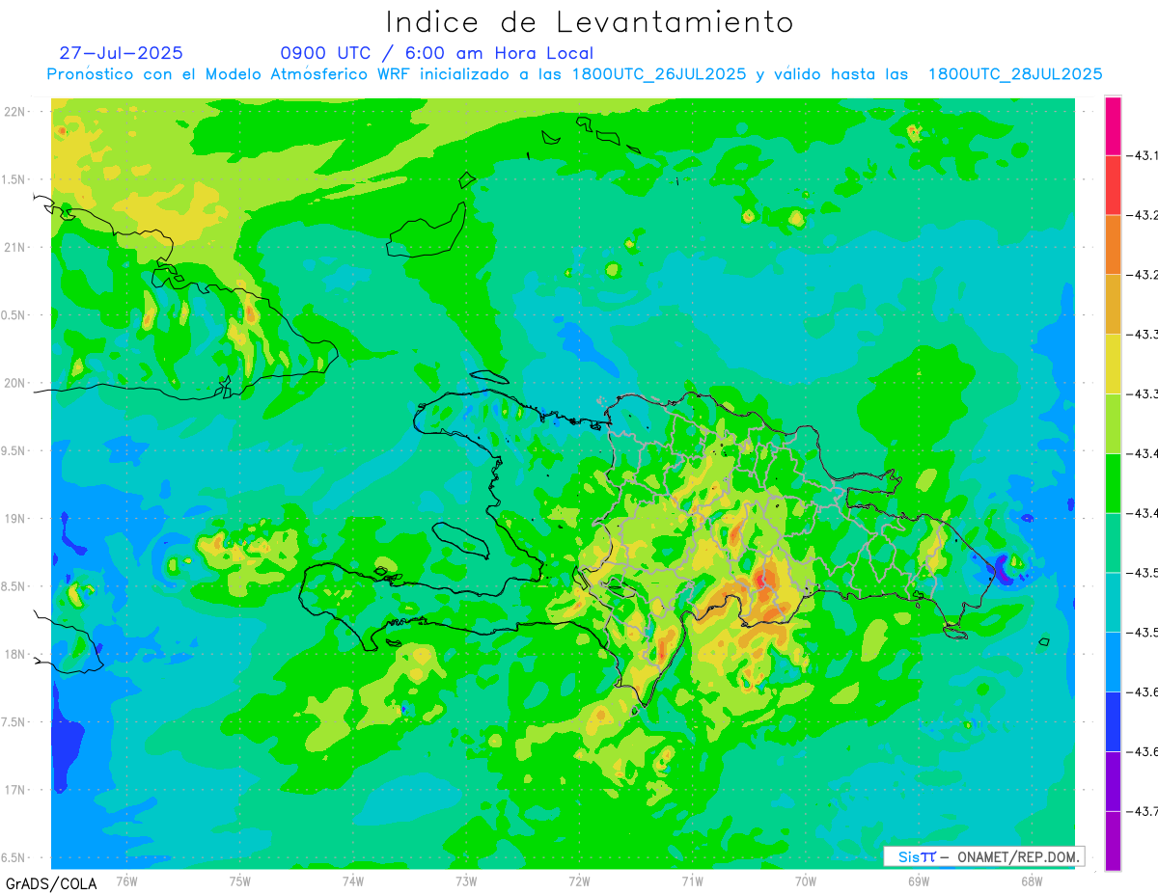The height and width of the screenshot is (894, 1158).
Task: Click the "22N" latitude label
Action: click(x=15, y=111)
